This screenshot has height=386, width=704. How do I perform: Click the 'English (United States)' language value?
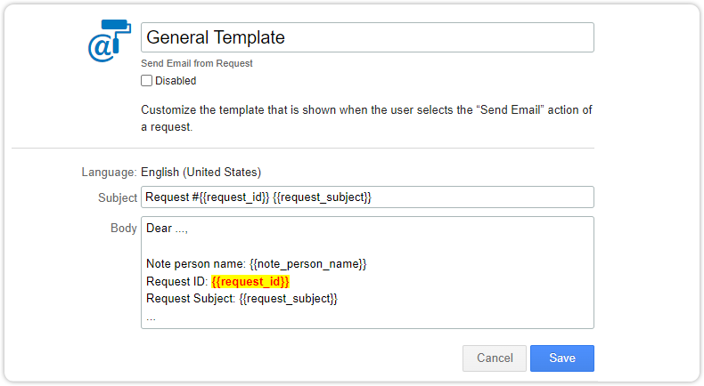click(201, 173)
